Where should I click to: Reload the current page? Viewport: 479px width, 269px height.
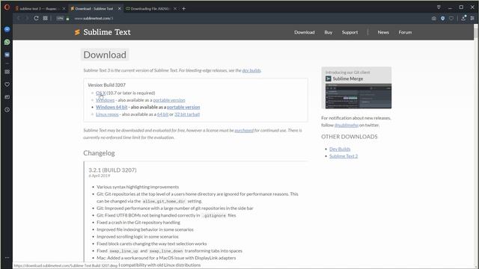tap(36, 18)
